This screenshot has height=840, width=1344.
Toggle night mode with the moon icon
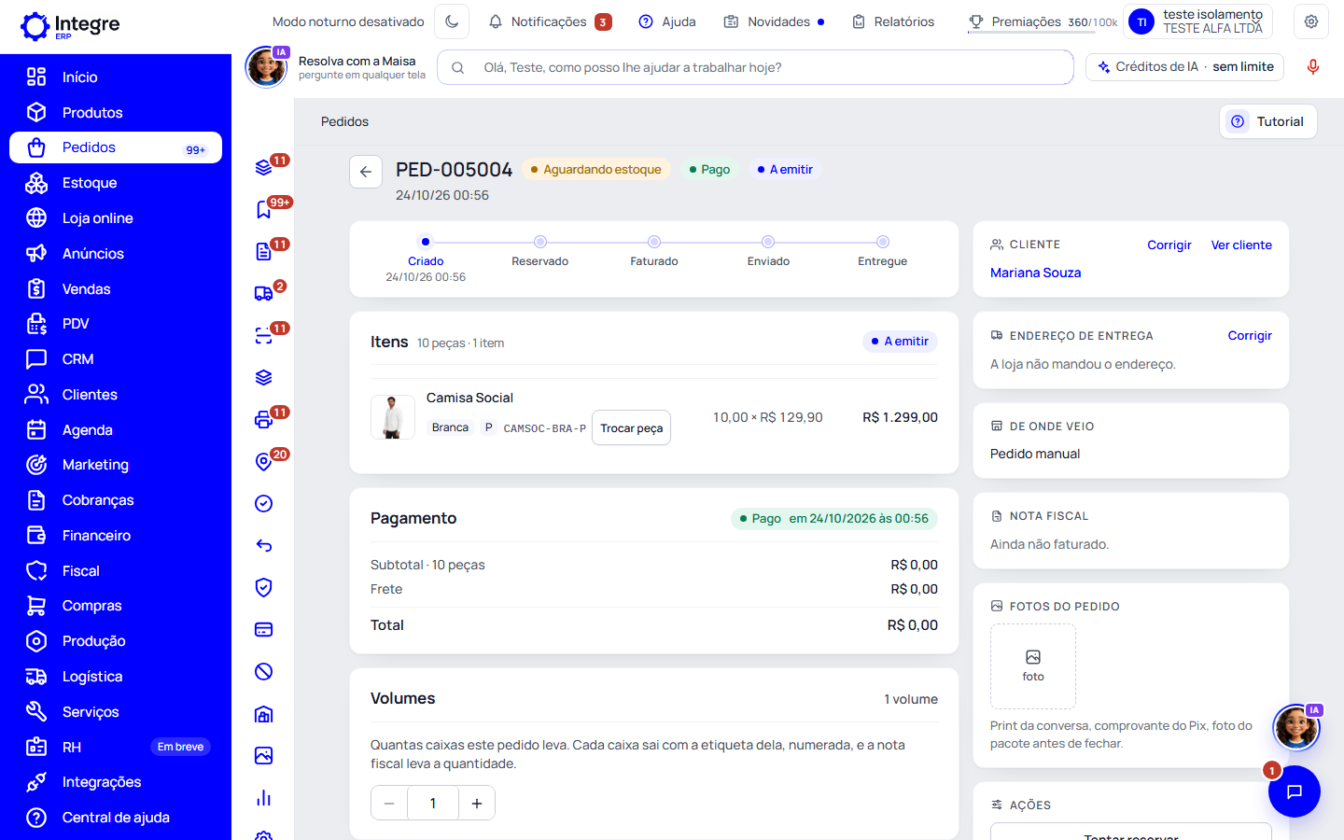pos(452,21)
